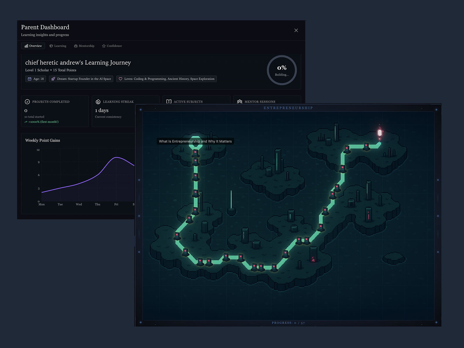Click the flame icon on Learning Streak card

(x=98, y=101)
